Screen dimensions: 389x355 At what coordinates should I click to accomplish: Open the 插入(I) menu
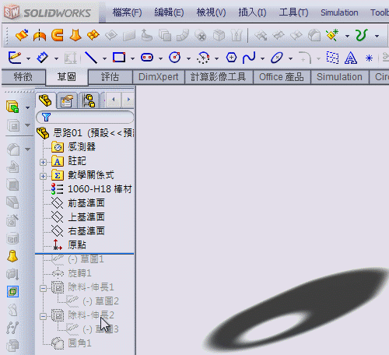click(x=252, y=12)
